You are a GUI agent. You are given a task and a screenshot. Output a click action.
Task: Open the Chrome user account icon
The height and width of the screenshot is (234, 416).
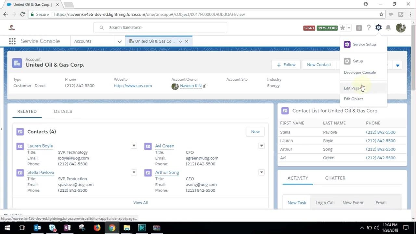[366, 4]
